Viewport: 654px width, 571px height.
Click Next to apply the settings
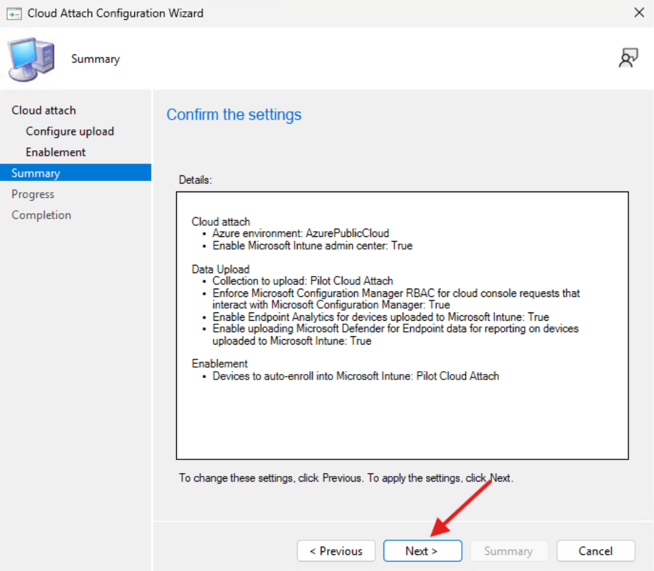422,551
